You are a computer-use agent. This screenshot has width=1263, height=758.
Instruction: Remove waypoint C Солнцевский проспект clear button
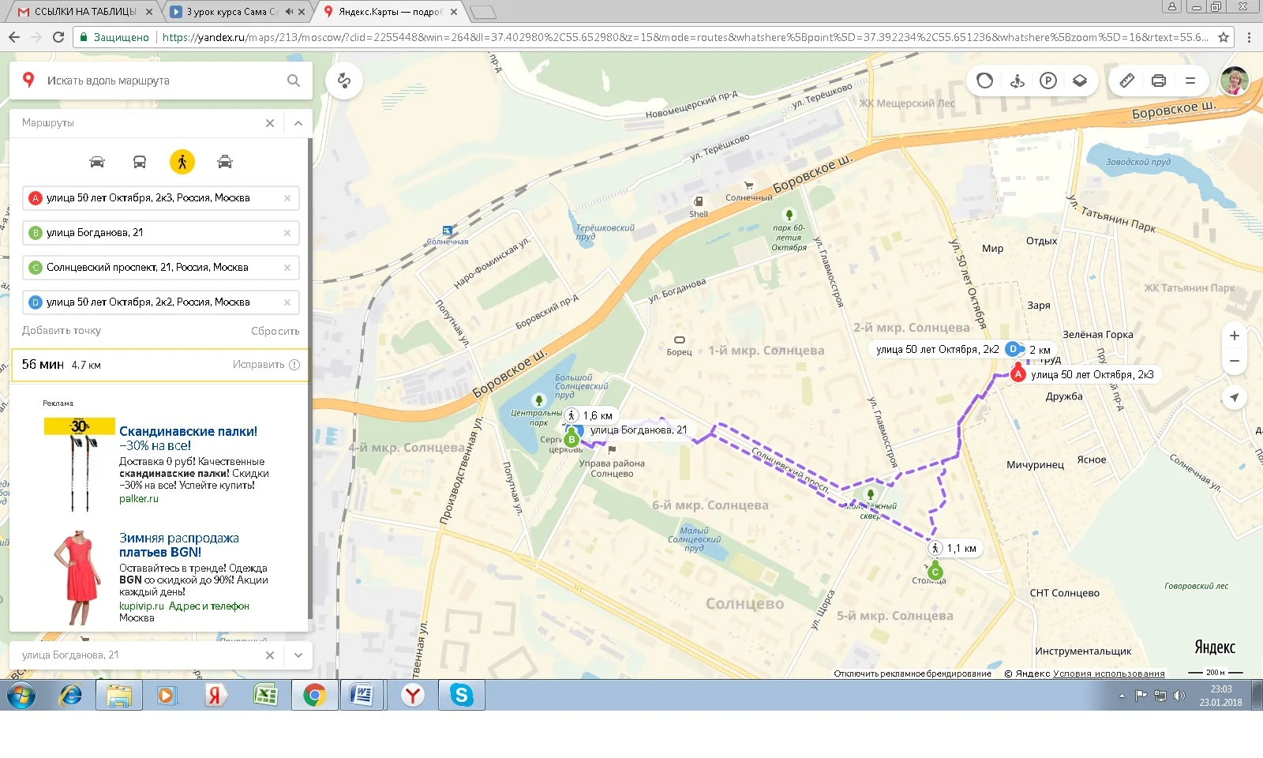287,268
